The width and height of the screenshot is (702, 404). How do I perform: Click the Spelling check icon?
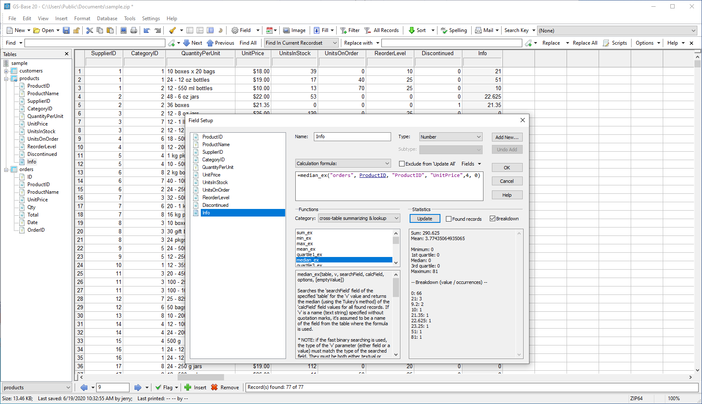tap(444, 30)
